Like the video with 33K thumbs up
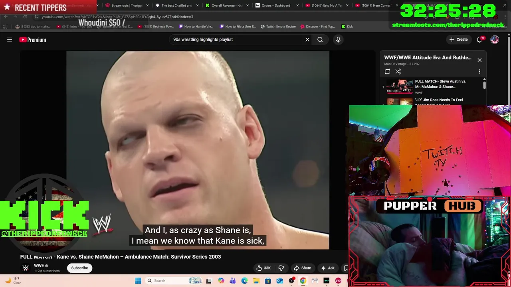511x287 pixels. [263, 268]
